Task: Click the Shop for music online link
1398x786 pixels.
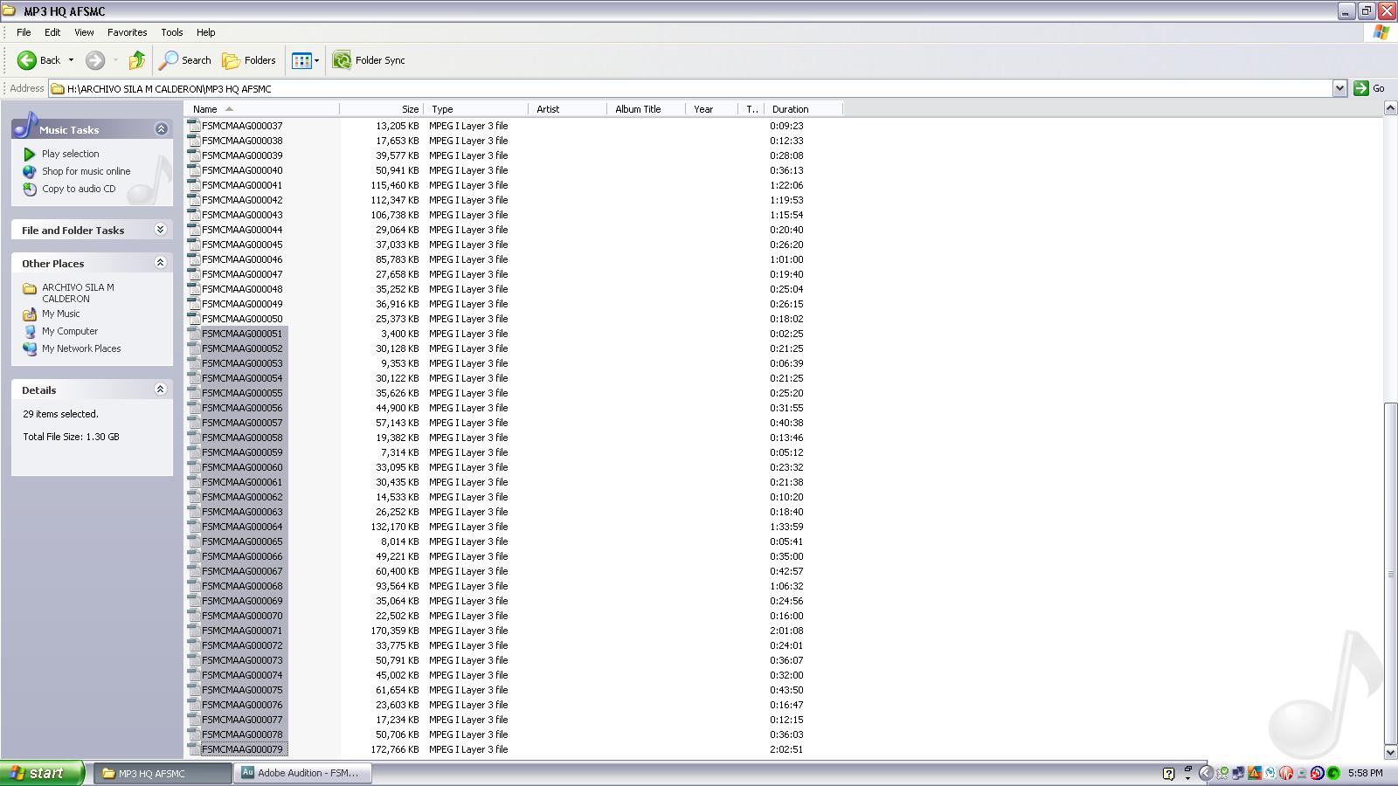Action: [86, 171]
